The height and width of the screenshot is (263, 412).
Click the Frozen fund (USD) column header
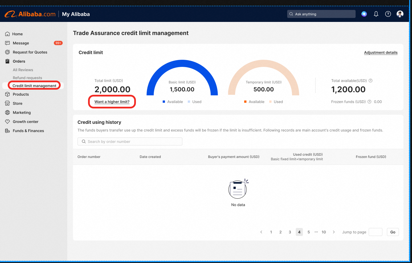371,157
